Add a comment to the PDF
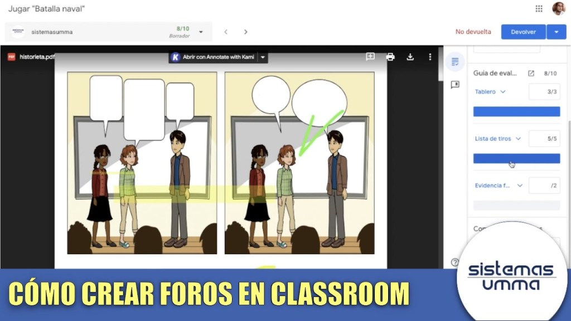The height and width of the screenshot is (321, 571). tap(370, 57)
